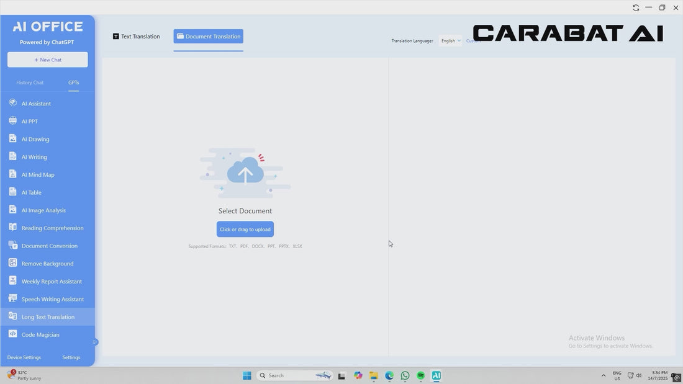Image resolution: width=683 pixels, height=384 pixels.
Task: Click the 'Click or drag to upload' button
Action: tap(245, 230)
